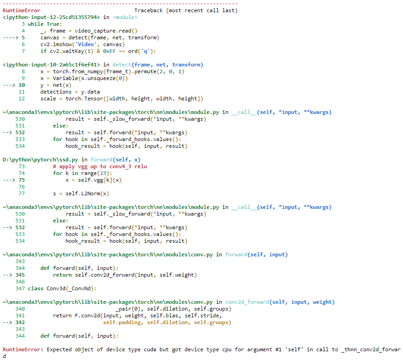Click '_, frame = video_capture.read()' line
The width and height of the screenshot is (403, 363).
tap(89, 31)
